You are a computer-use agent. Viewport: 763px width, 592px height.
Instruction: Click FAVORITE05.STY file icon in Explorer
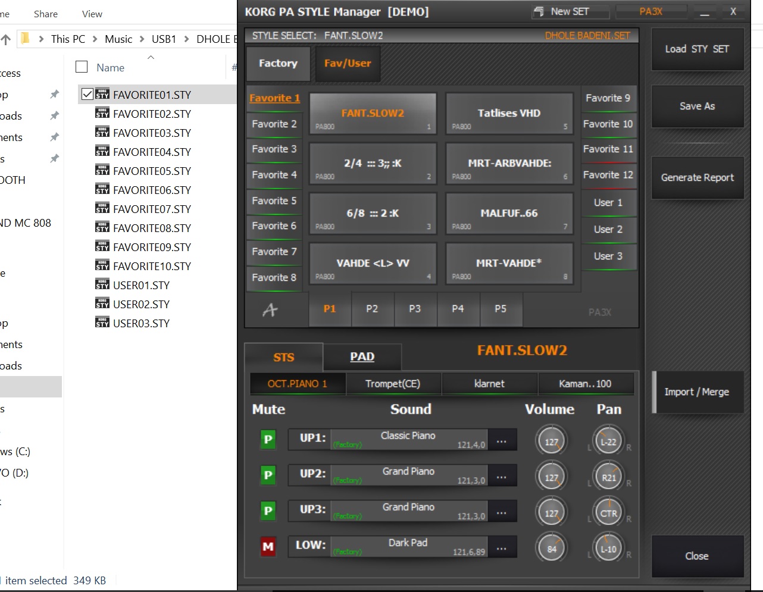pyautogui.click(x=102, y=171)
